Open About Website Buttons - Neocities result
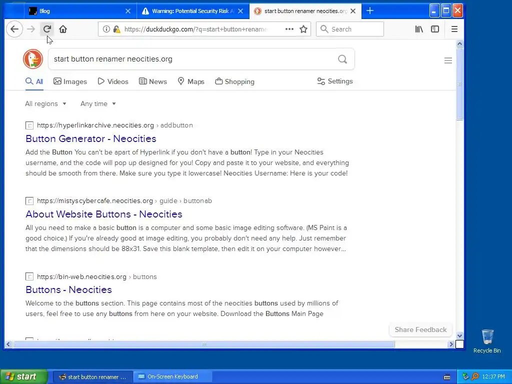512x384 pixels. 104,214
